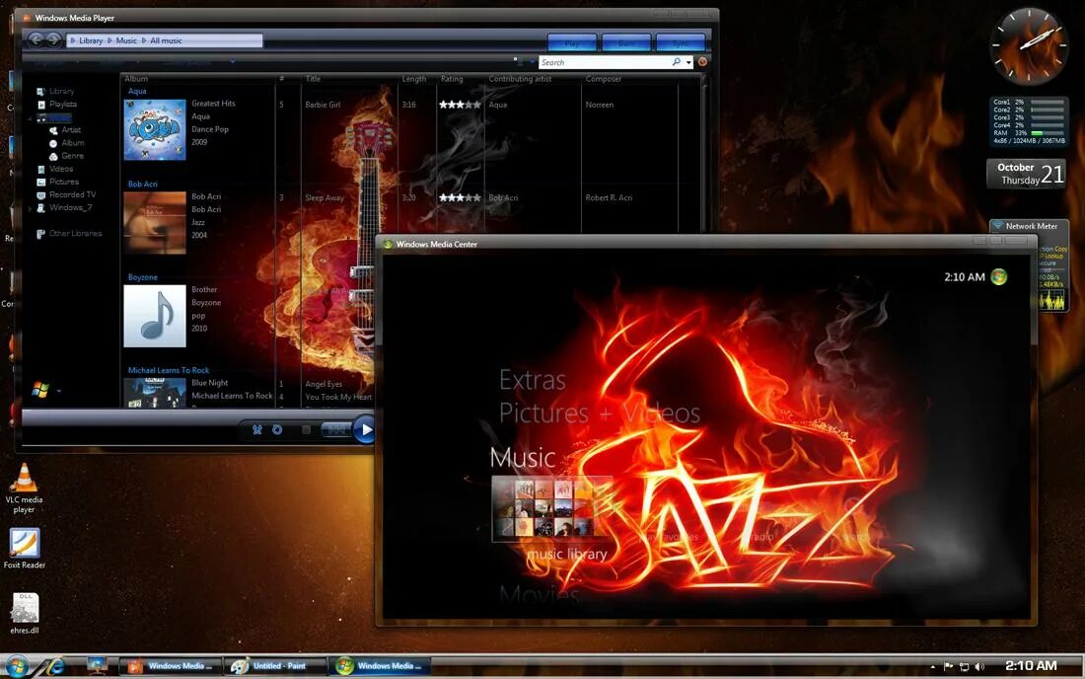This screenshot has width=1085, height=679.
Task: Open the music library tile
Action: coord(551,510)
